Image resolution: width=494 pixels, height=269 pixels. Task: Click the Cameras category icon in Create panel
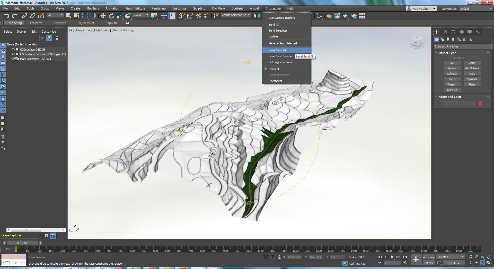pyautogui.click(x=453, y=39)
